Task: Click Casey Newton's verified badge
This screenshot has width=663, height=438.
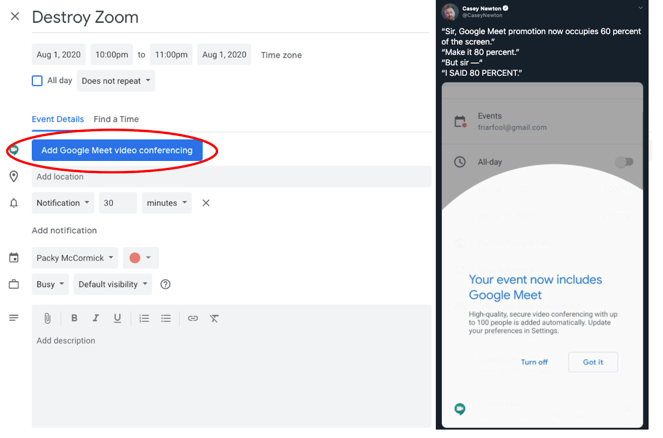Action: [506, 8]
